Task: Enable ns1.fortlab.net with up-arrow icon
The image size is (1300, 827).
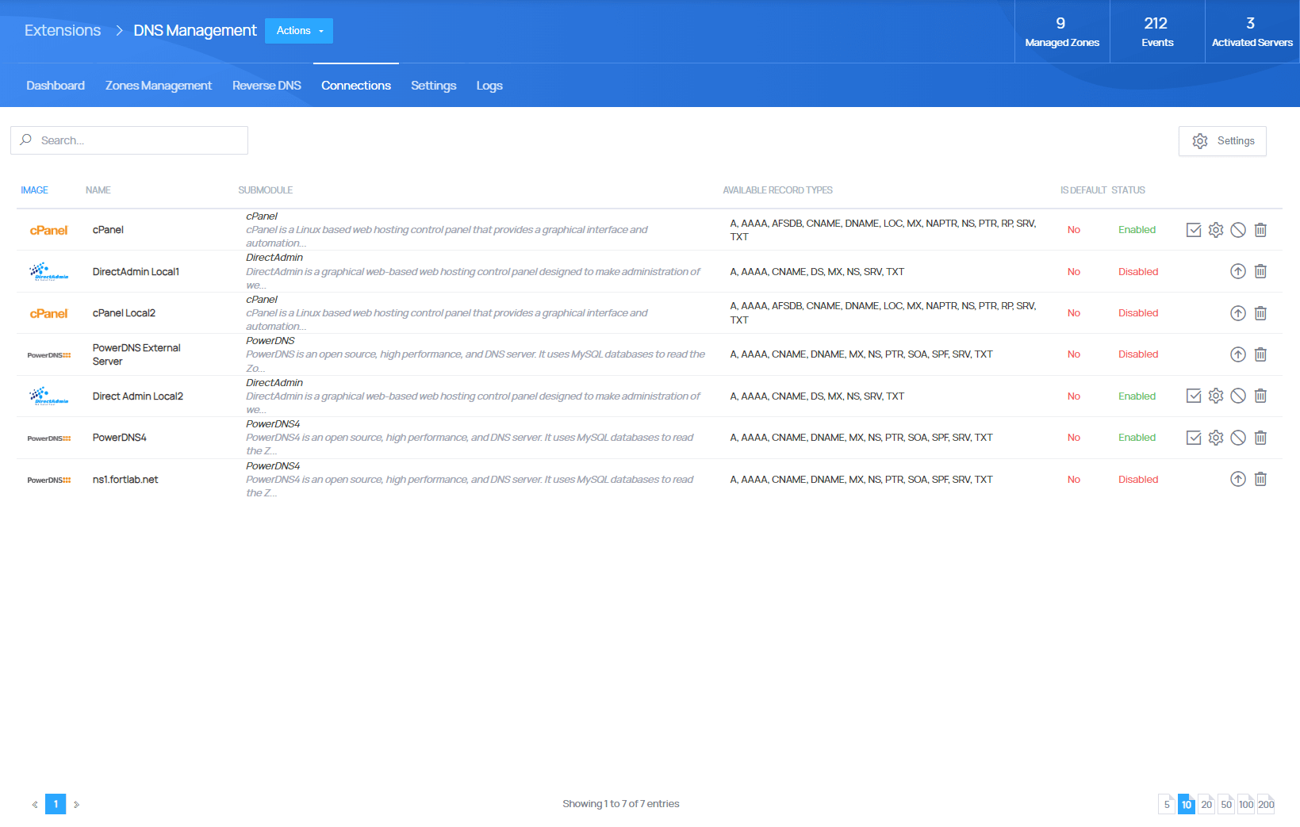Action: 1238,479
